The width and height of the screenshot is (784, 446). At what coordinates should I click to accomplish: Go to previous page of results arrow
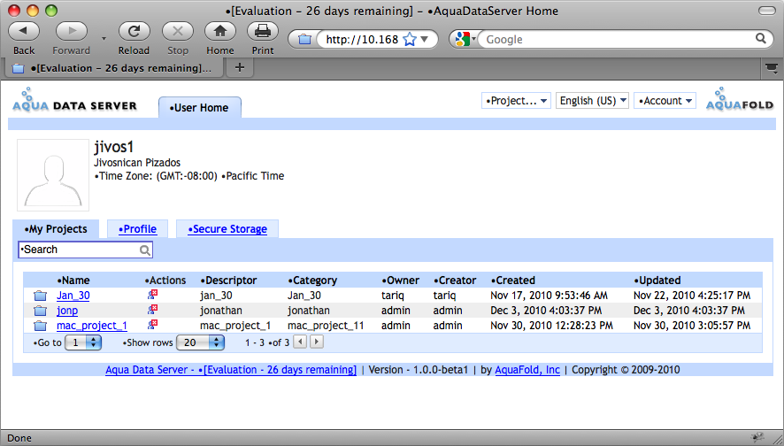300,342
